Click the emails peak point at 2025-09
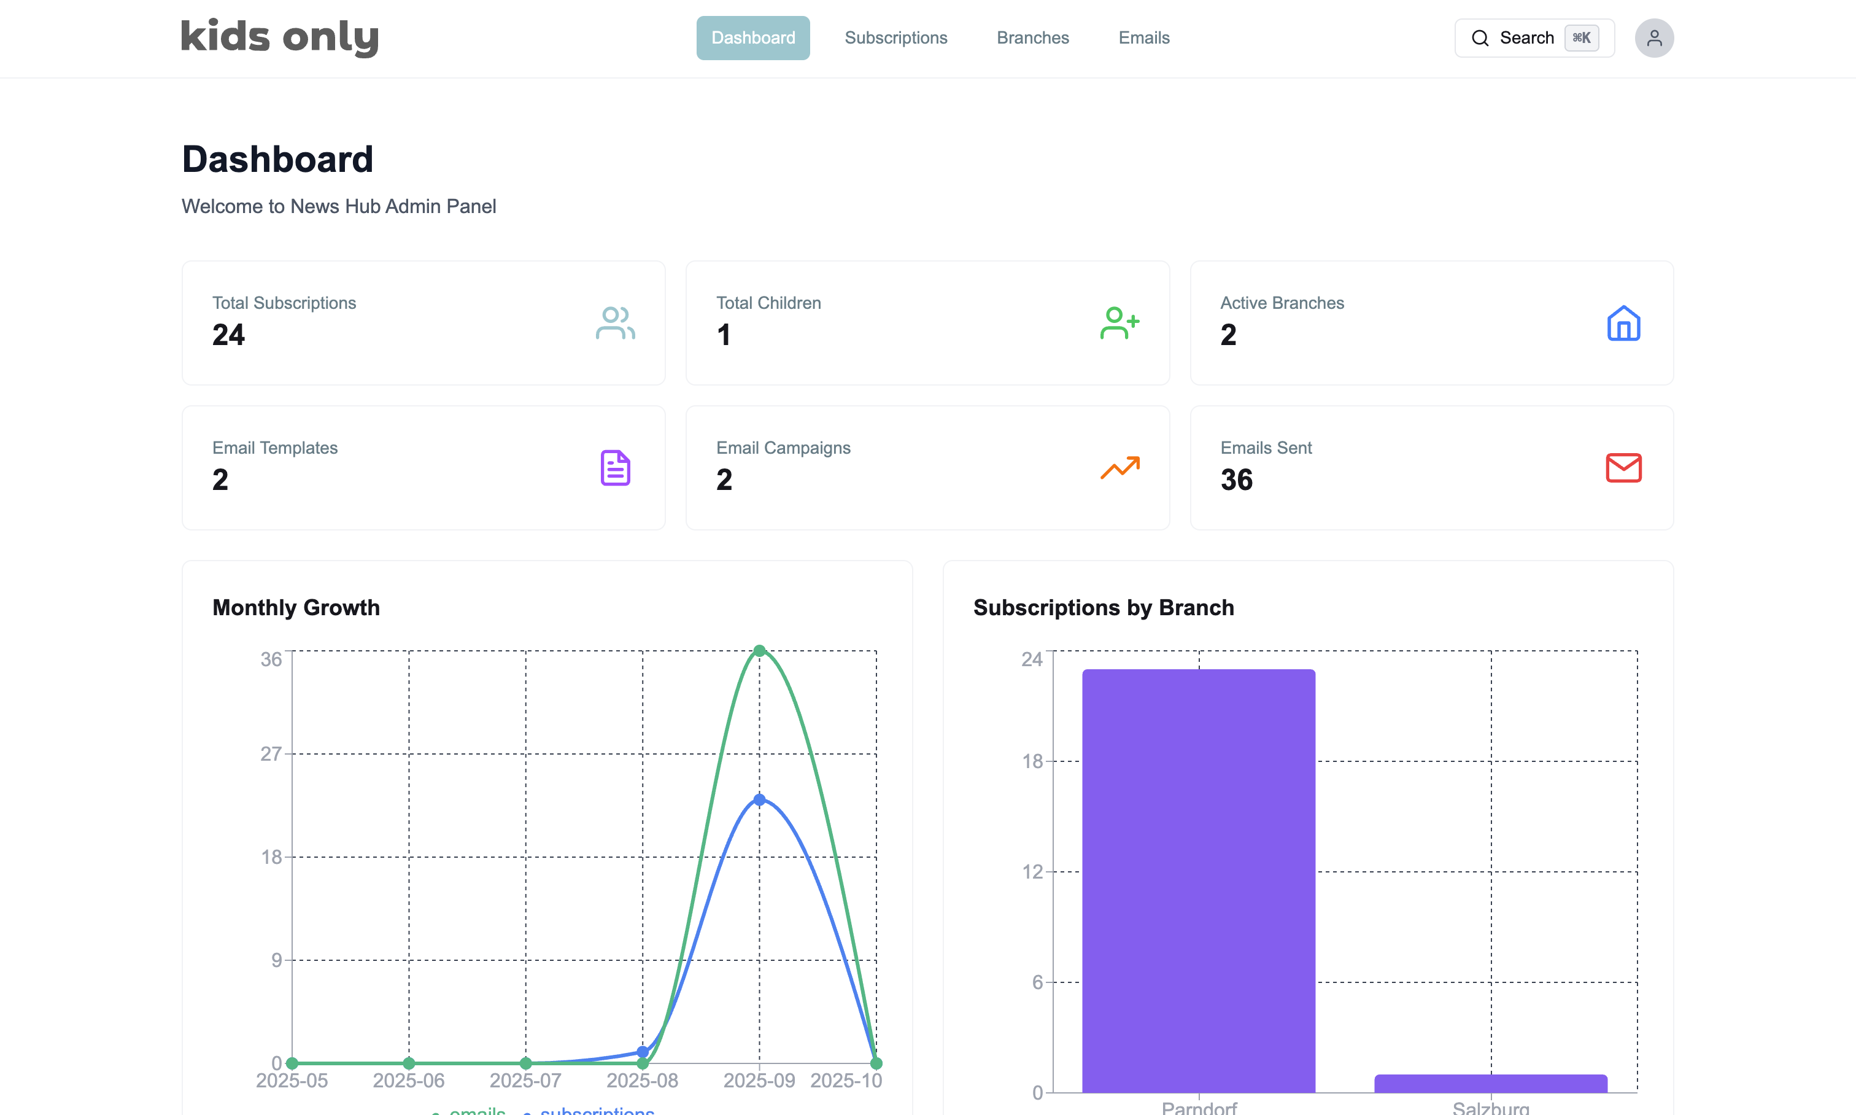 click(x=759, y=651)
